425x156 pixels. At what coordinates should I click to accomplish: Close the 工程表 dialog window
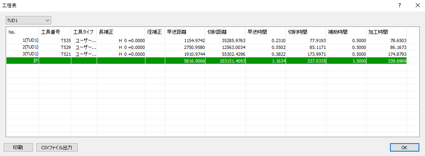(x=417, y=5)
